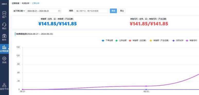
Task: Click the 导出 export button
Action: point(122,11)
